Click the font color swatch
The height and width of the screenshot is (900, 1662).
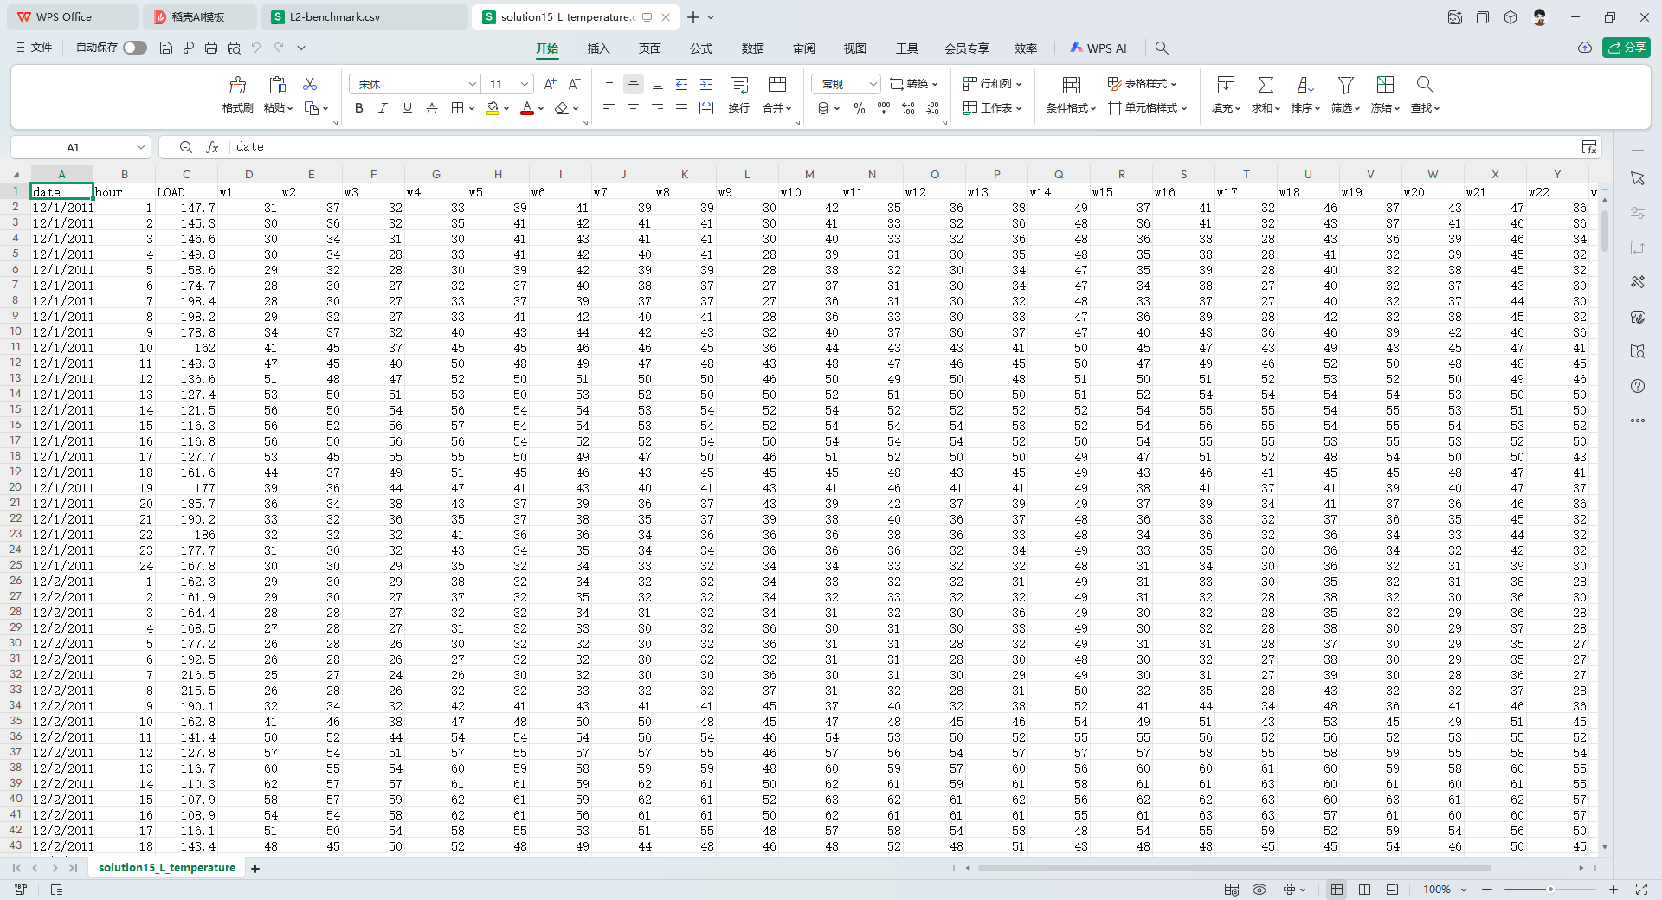coord(527,108)
